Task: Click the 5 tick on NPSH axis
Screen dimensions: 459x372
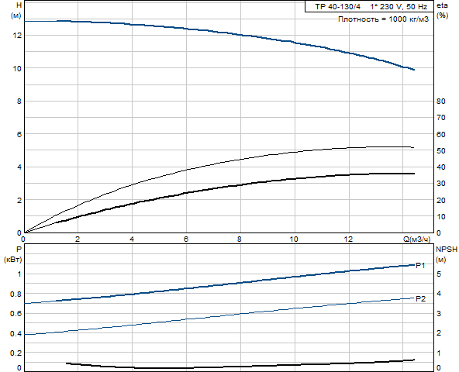Action: click(439, 274)
